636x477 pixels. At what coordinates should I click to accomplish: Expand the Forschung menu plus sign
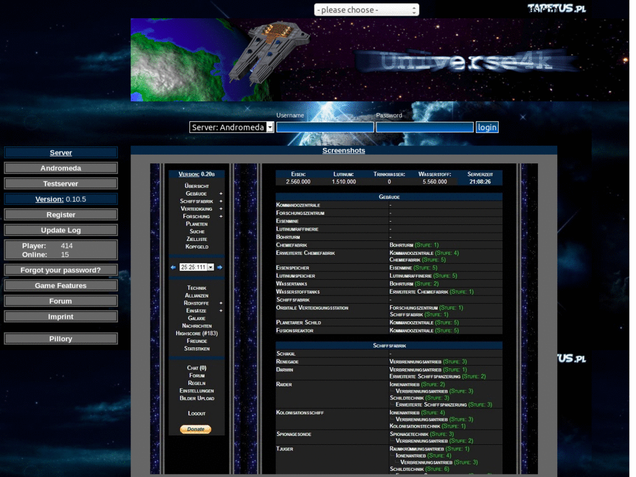pos(221,217)
